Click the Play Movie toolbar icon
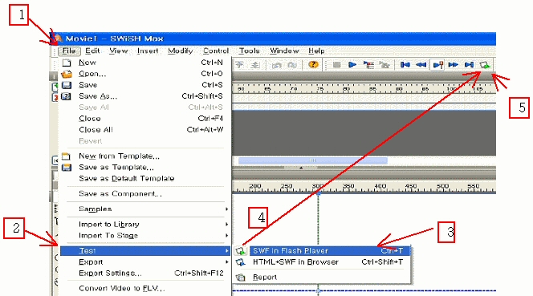 coord(352,64)
